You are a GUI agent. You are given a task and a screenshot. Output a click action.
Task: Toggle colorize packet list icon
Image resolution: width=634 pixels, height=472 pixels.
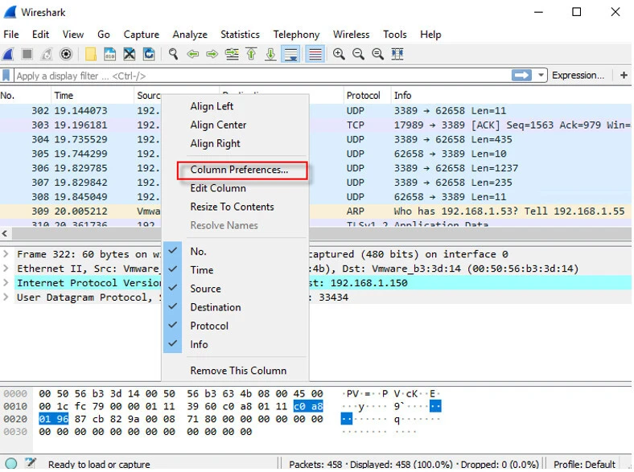click(x=315, y=55)
